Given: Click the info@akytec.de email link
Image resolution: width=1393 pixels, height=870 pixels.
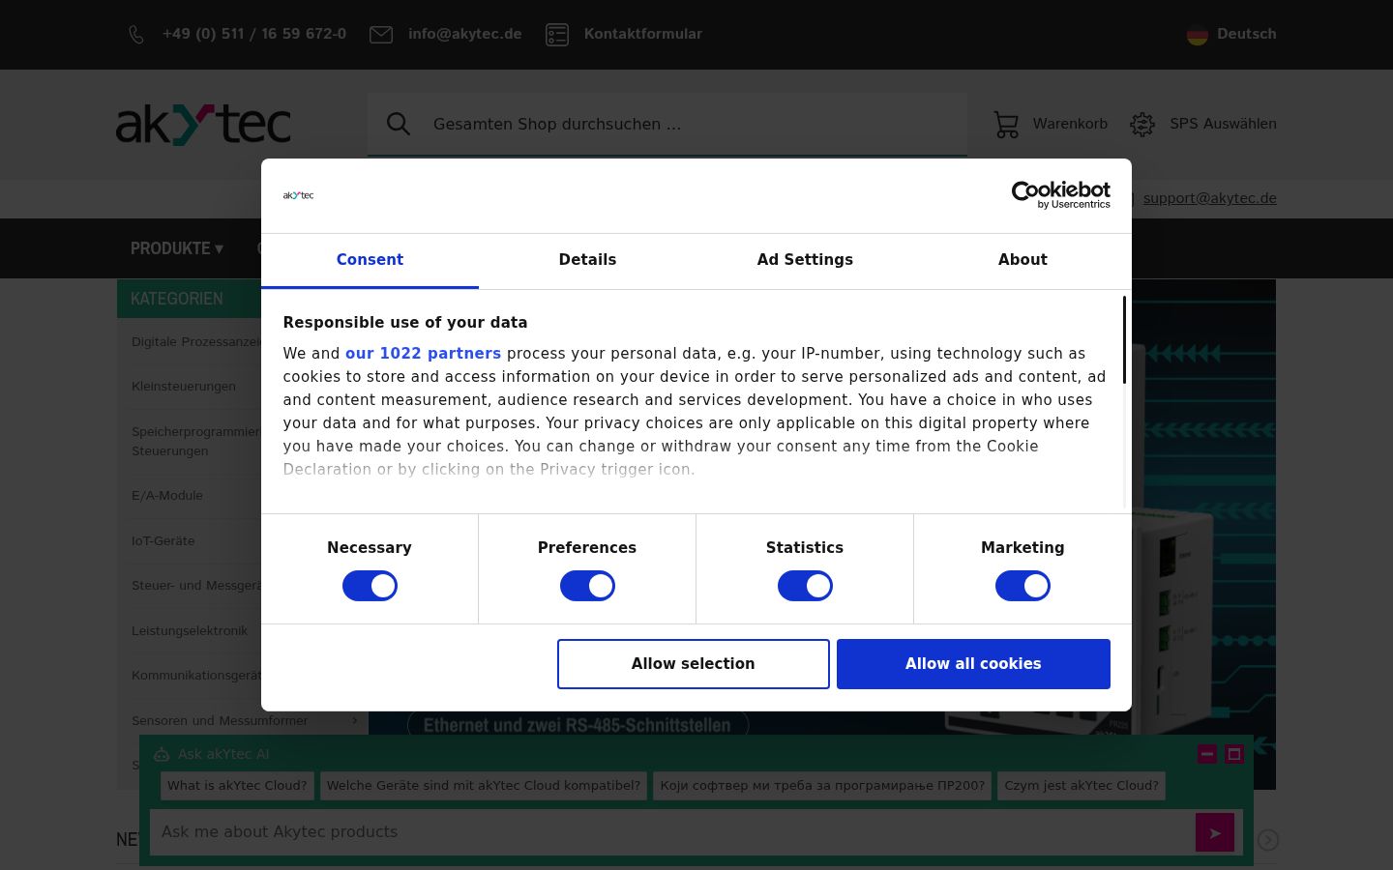Looking at the screenshot, I should pyautogui.click(x=464, y=34).
